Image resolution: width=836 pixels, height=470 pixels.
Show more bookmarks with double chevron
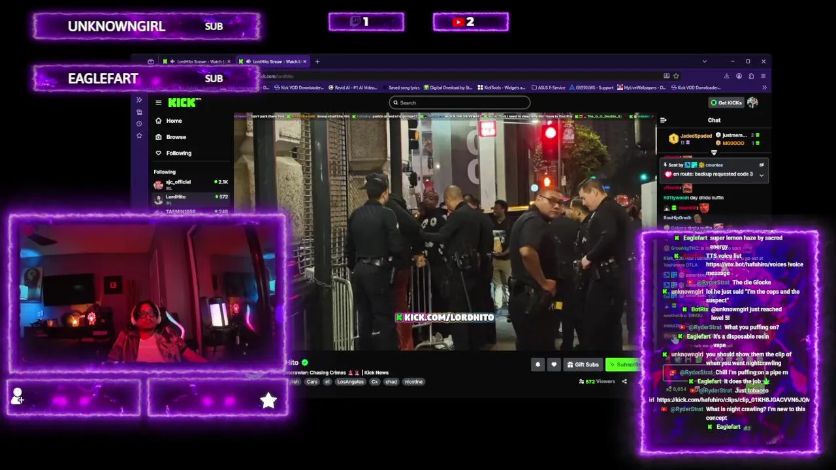coord(764,87)
